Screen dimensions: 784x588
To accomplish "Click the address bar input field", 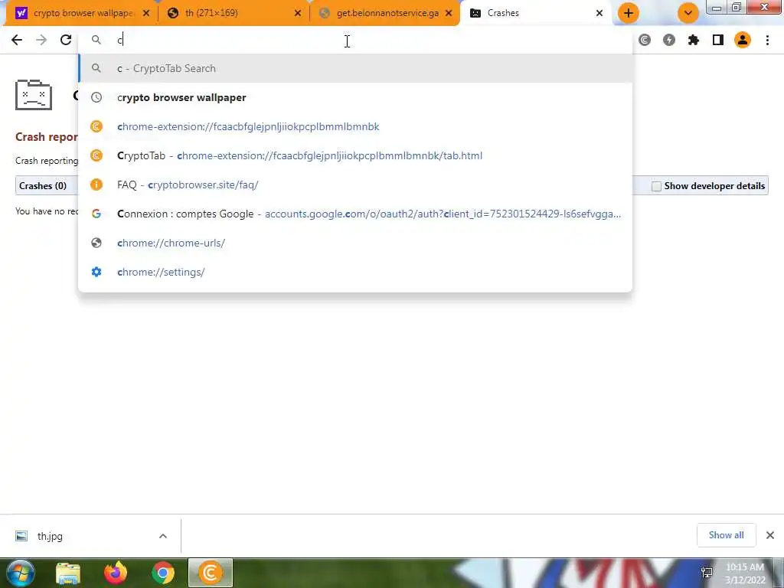I will pos(355,40).
